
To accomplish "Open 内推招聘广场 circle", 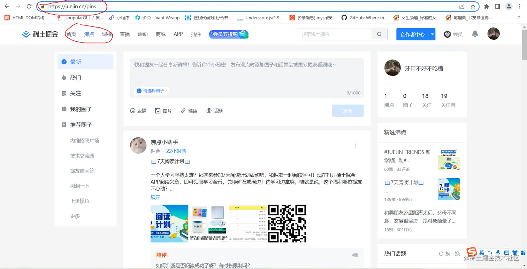I will [x=84, y=141].
